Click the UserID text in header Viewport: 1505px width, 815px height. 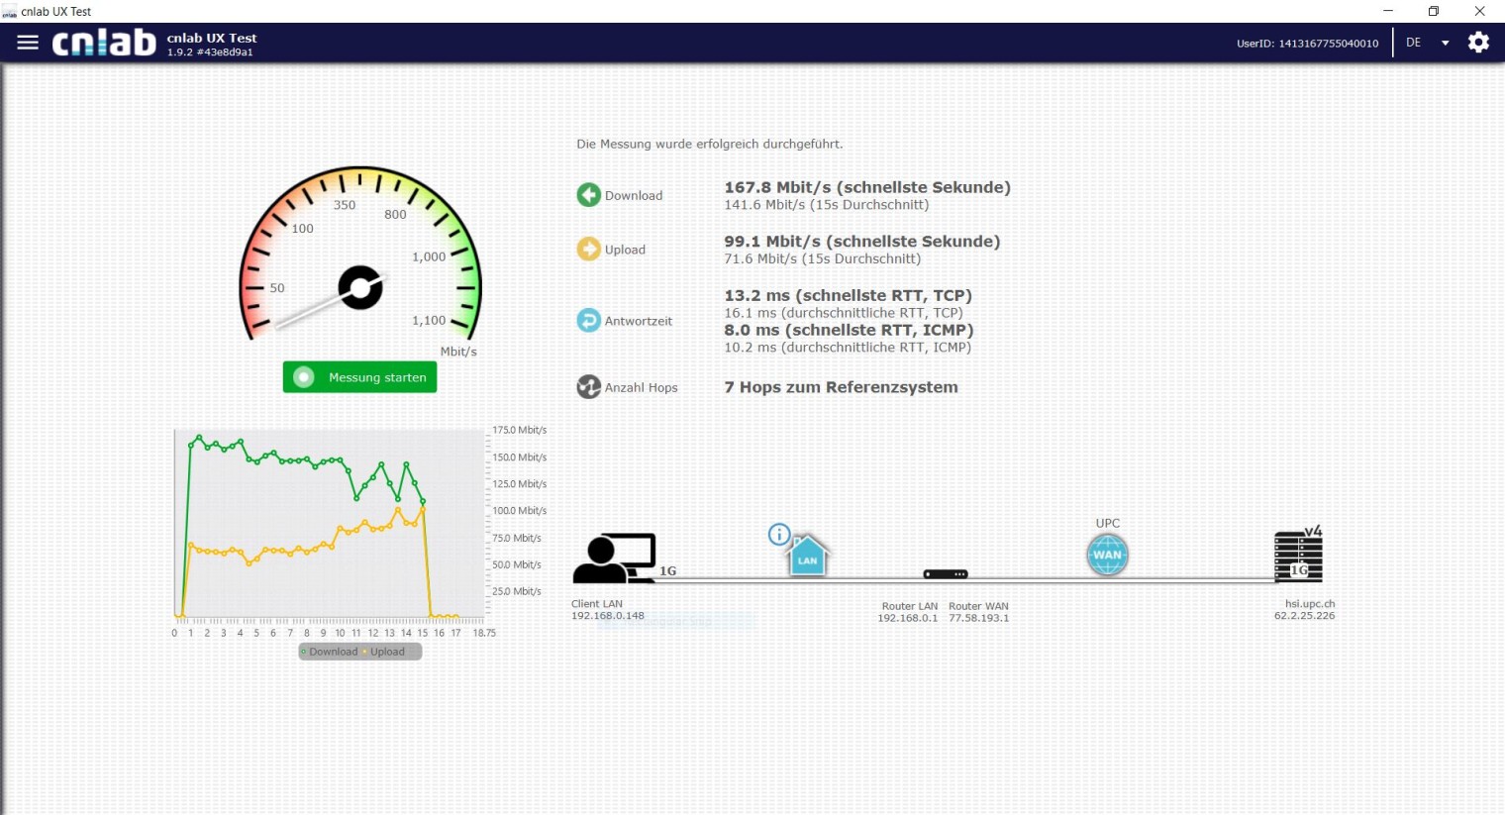point(1307,44)
